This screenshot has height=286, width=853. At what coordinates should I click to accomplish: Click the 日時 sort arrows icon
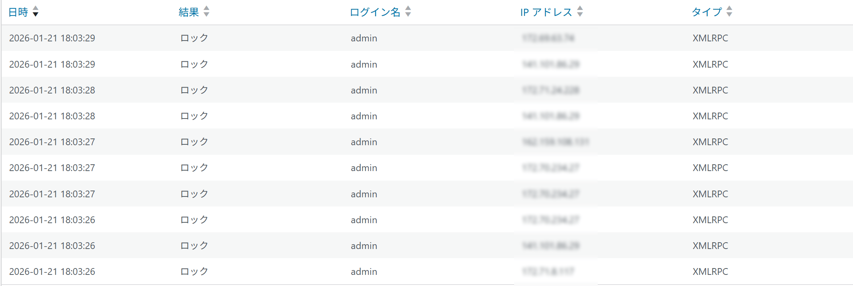[x=35, y=12]
